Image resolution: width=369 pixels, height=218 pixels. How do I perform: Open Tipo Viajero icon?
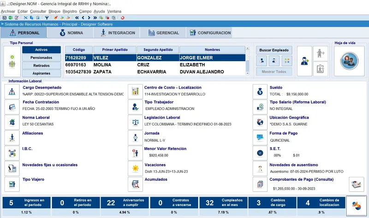coord(12,184)
